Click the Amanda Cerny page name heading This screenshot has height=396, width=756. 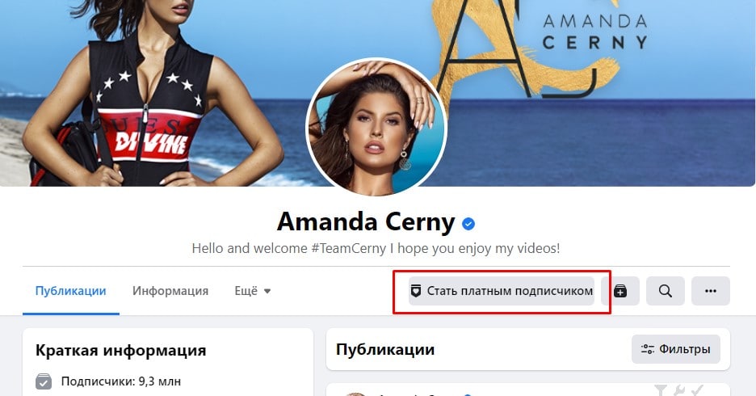[x=366, y=222]
